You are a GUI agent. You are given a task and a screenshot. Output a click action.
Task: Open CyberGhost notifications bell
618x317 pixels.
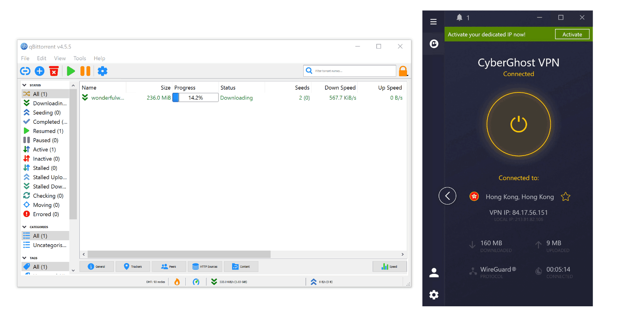460,17
